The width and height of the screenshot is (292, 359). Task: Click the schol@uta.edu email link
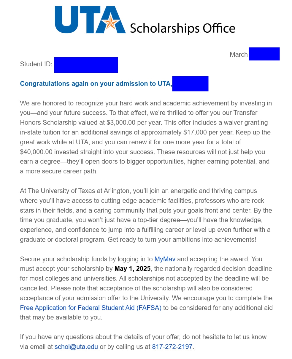pyautogui.click(x=76, y=347)
